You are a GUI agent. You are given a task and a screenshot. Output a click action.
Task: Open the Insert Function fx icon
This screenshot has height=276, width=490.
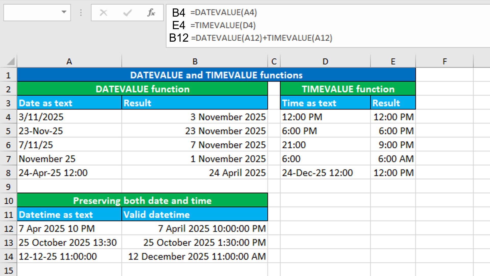coord(151,13)
